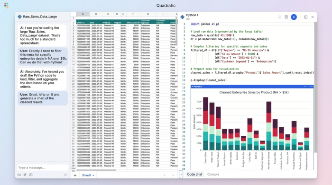Click the spreadsheet horizontal scrollbar
The image size is (332, 185).
96,170
